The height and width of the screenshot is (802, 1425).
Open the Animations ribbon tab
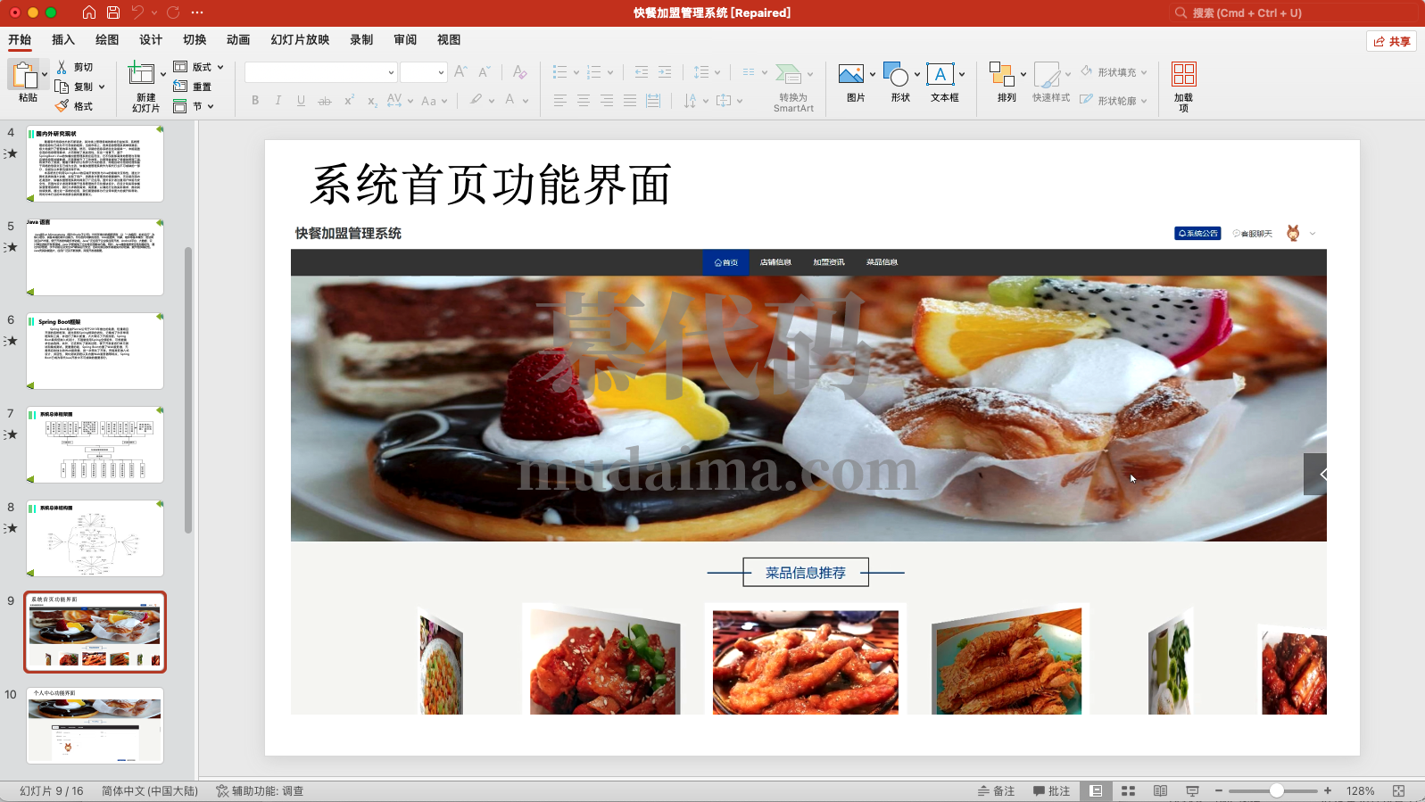click(238, 39)
